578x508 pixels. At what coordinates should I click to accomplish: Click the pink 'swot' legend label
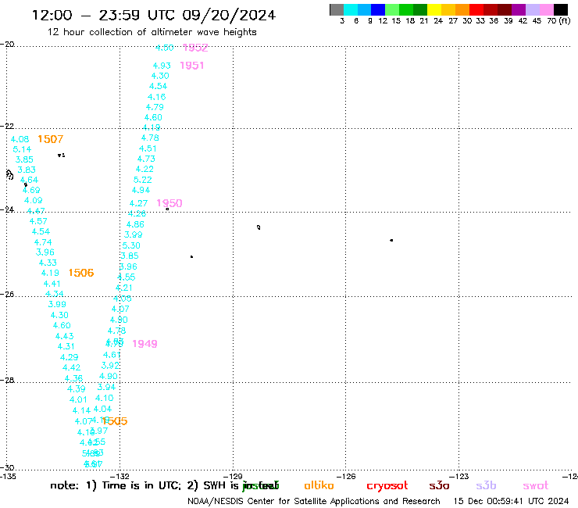coord(536,486)
